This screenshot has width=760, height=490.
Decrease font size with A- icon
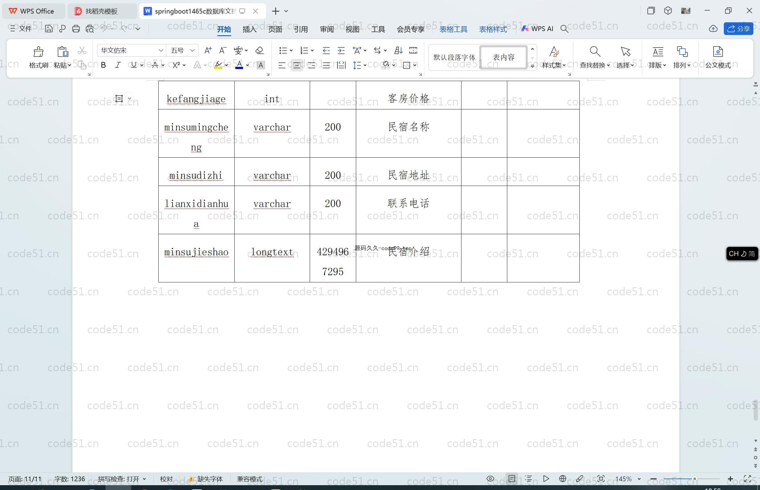coord(223,50)
